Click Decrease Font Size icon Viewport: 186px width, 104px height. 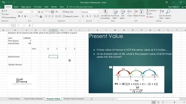[42, 12]
